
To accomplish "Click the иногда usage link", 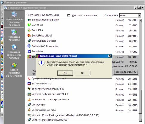I will tap(133, 62).
